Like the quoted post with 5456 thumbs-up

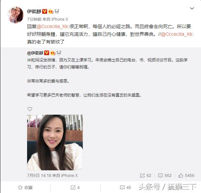tap(186, 175)
